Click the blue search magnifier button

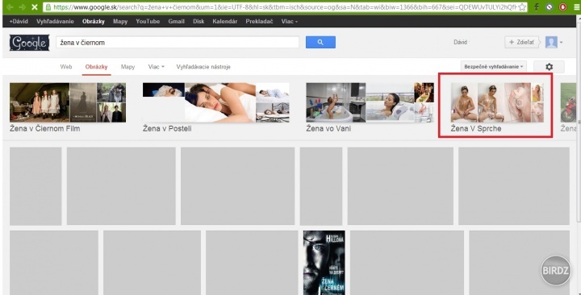coord(320,42)
